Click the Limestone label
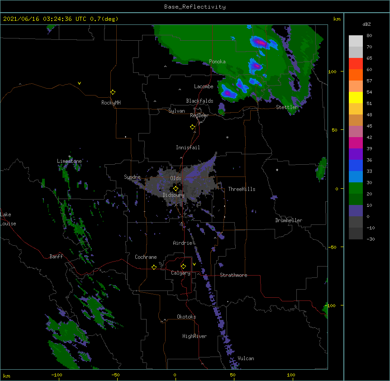This screenshot has height=381, width=390. pyautogui.click(x=69, y=161)
